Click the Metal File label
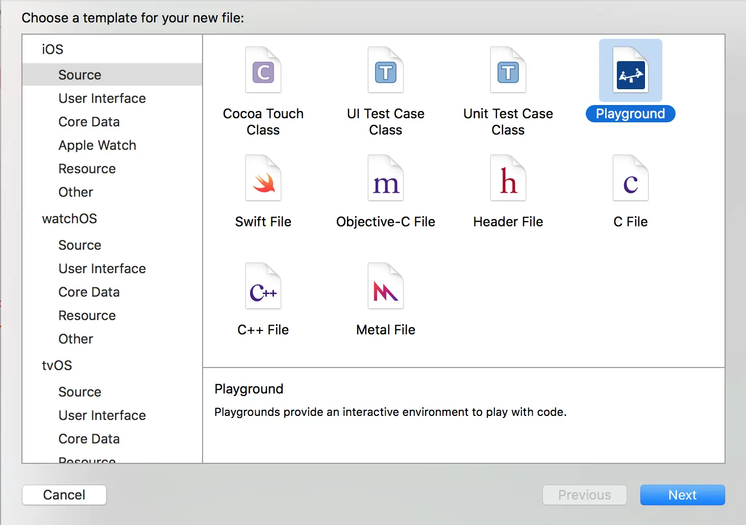The height and width of the screenshot is (525, 746). click(386, 330)
